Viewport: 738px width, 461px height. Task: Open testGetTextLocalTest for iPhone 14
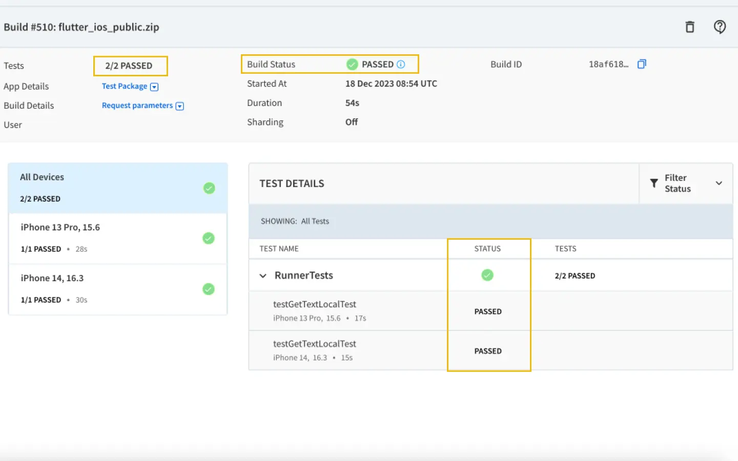(314, 344)
